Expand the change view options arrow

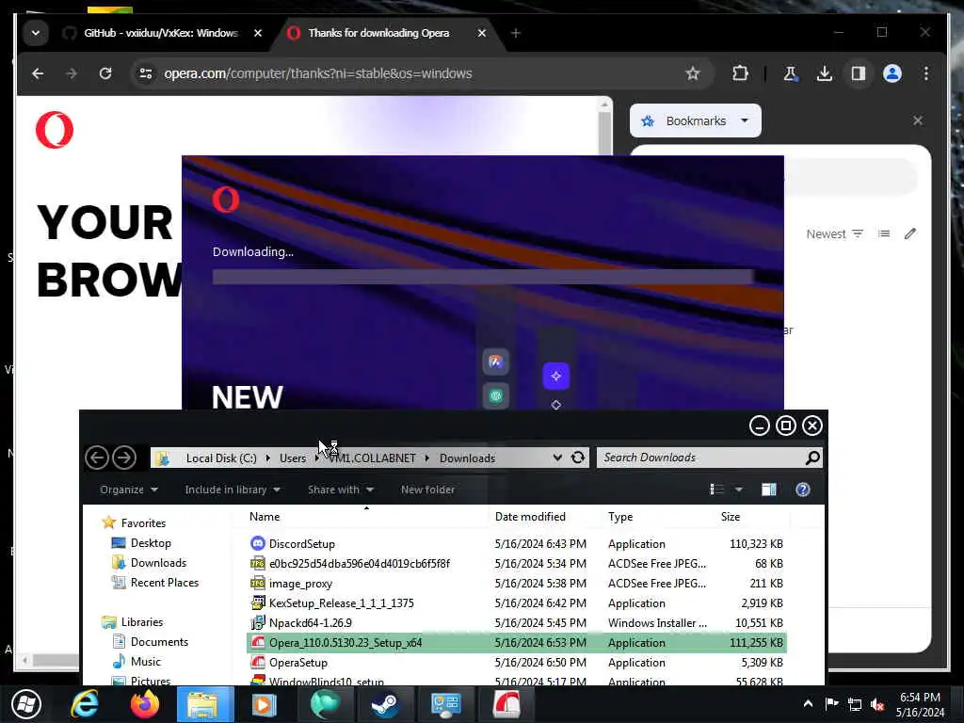(738, 490)
